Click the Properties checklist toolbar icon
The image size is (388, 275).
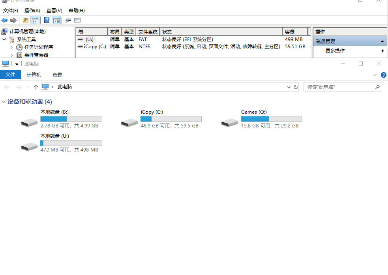click(77, 21)
